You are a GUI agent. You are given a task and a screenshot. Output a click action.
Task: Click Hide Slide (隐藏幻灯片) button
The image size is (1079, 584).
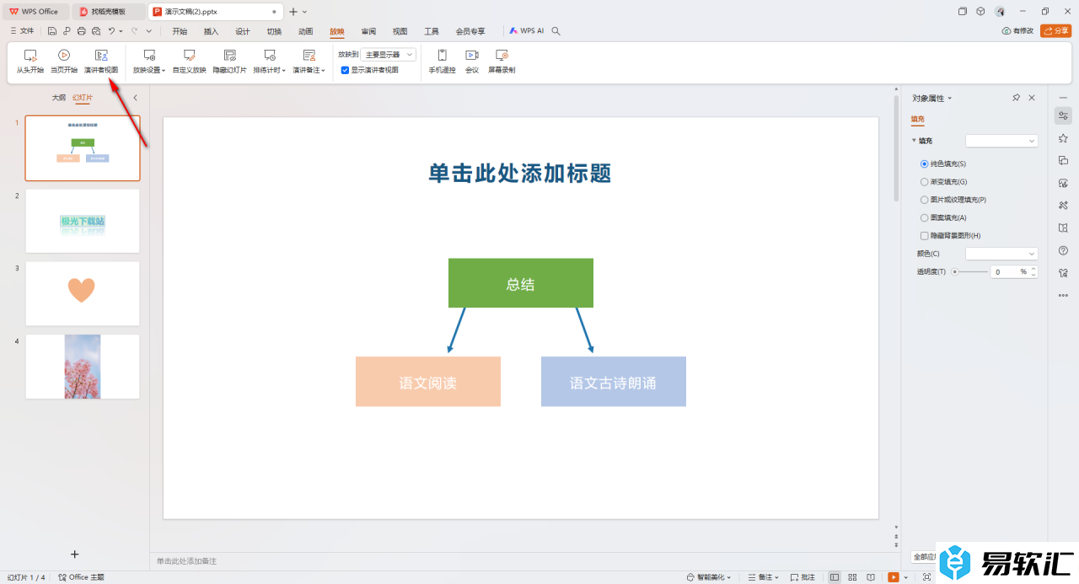click(x=229, y=62)
